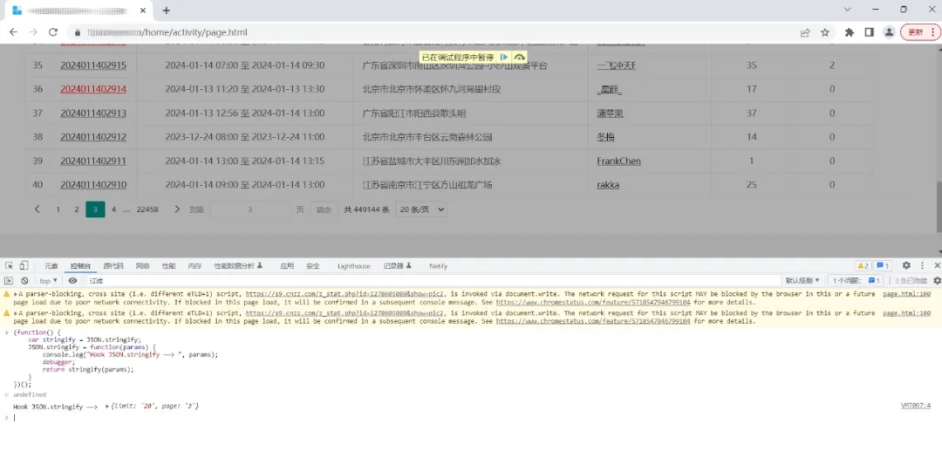
Task: Open the red activity link 2024011402914
Action: (93, 89)
